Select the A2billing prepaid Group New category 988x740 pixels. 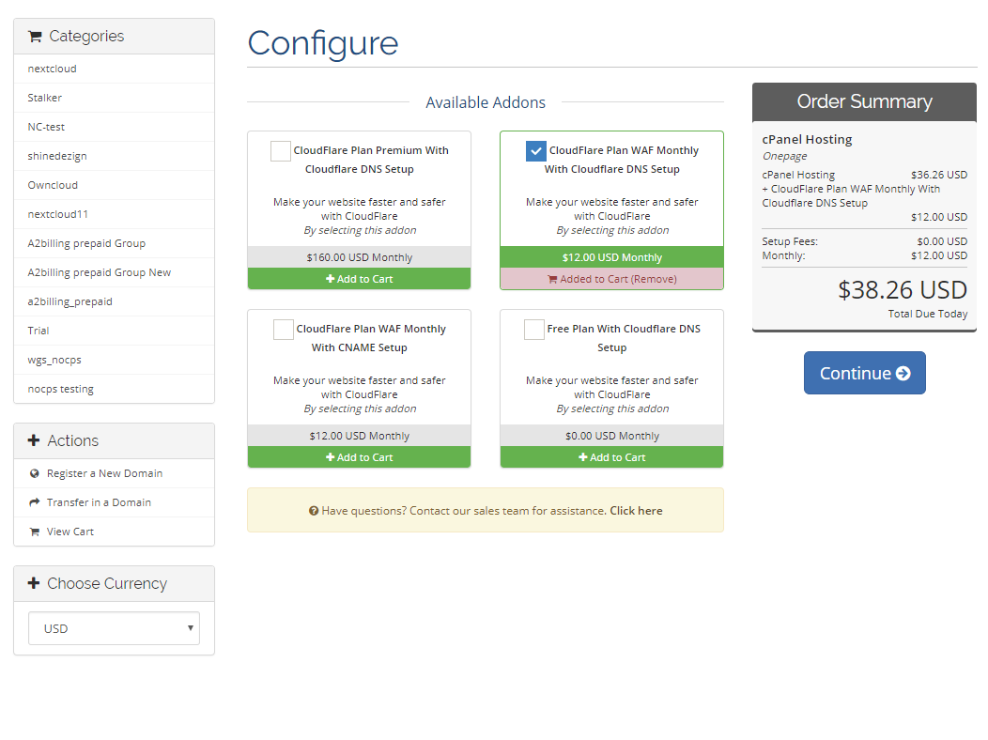[100, 272]
